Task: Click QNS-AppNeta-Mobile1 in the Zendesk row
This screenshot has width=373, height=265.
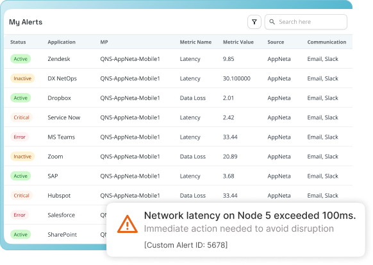Action: tap(130, 59)
